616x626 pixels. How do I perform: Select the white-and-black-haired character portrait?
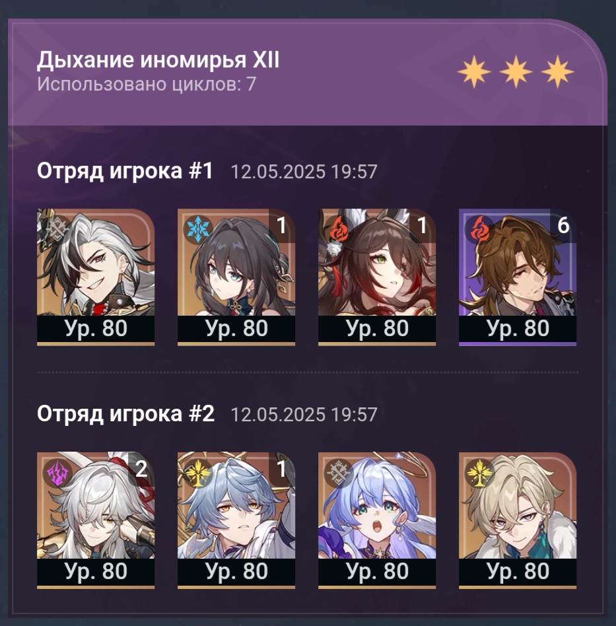pos(96,277)
